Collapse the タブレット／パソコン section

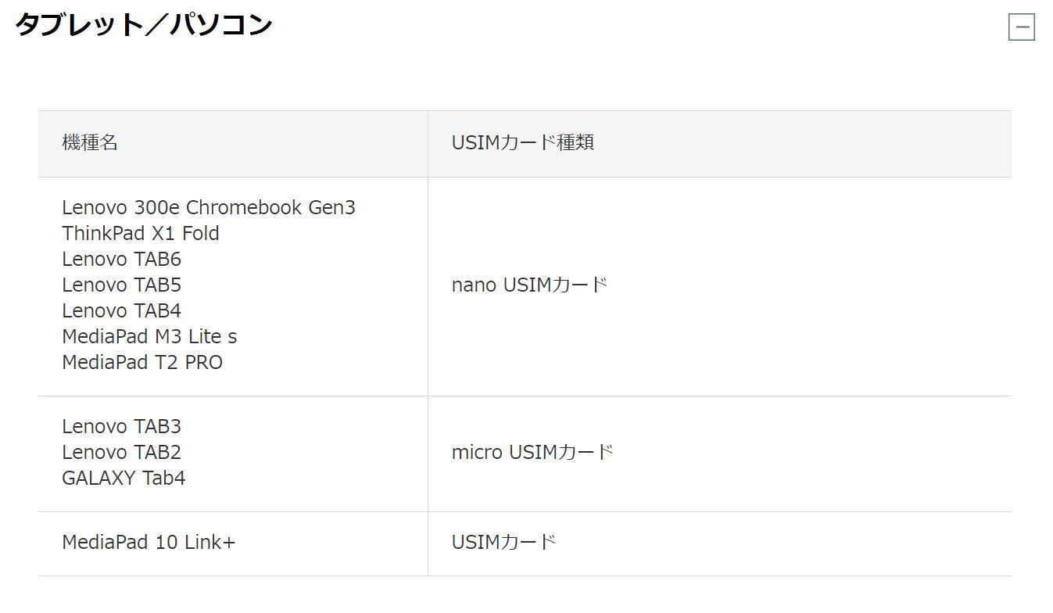tap(1021, 27)
